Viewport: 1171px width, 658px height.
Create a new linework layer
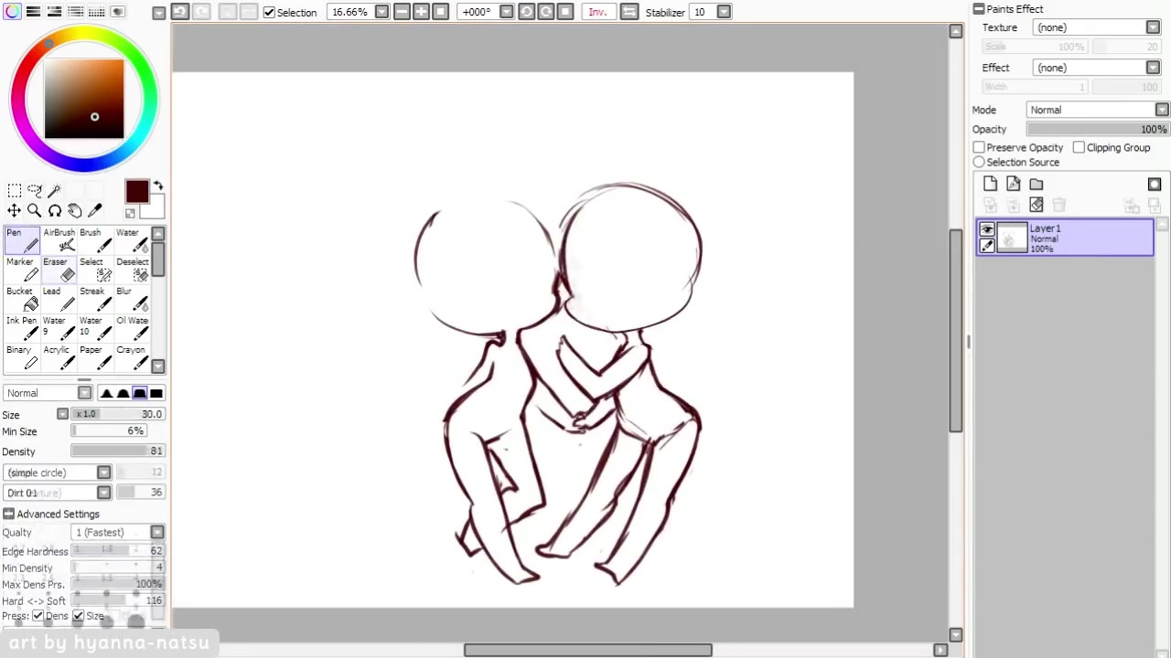click(1013, 184)
